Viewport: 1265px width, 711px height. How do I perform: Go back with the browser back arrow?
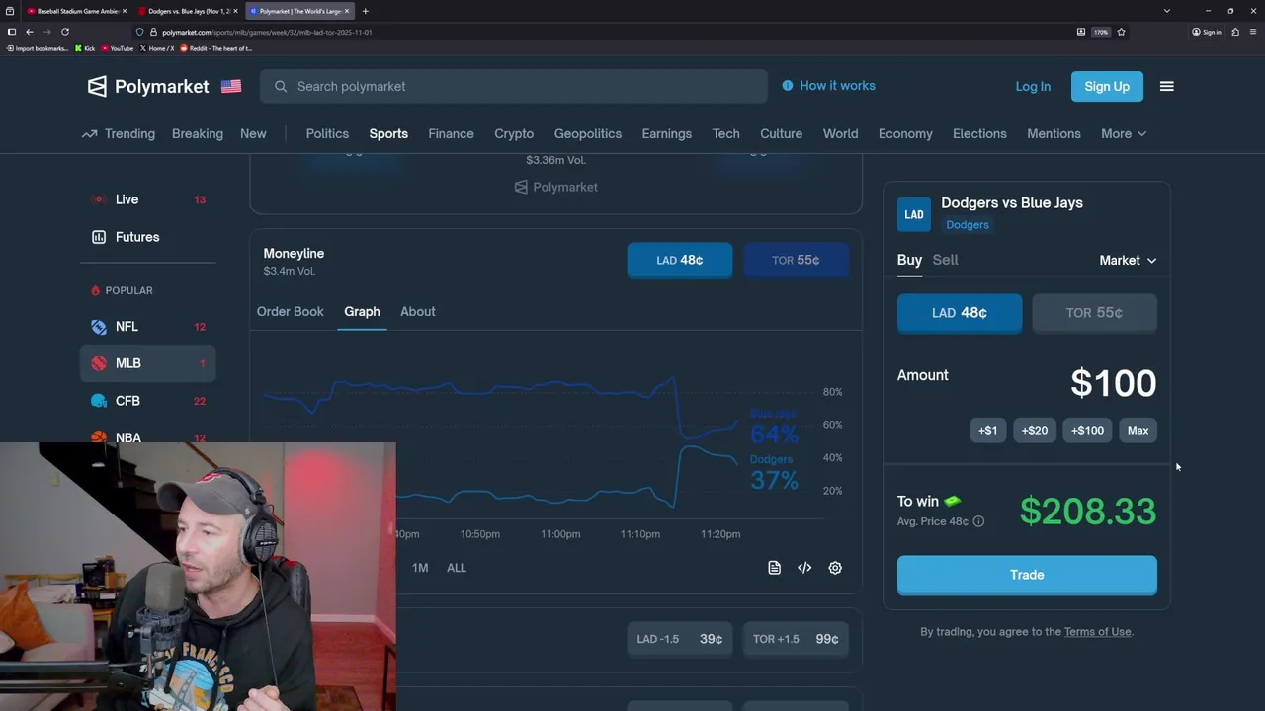click(30, 32)
